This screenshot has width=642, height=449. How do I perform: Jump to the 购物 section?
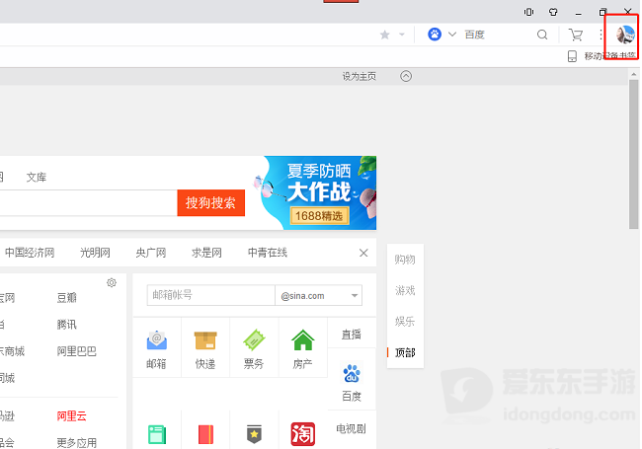[x=405, y=260]
